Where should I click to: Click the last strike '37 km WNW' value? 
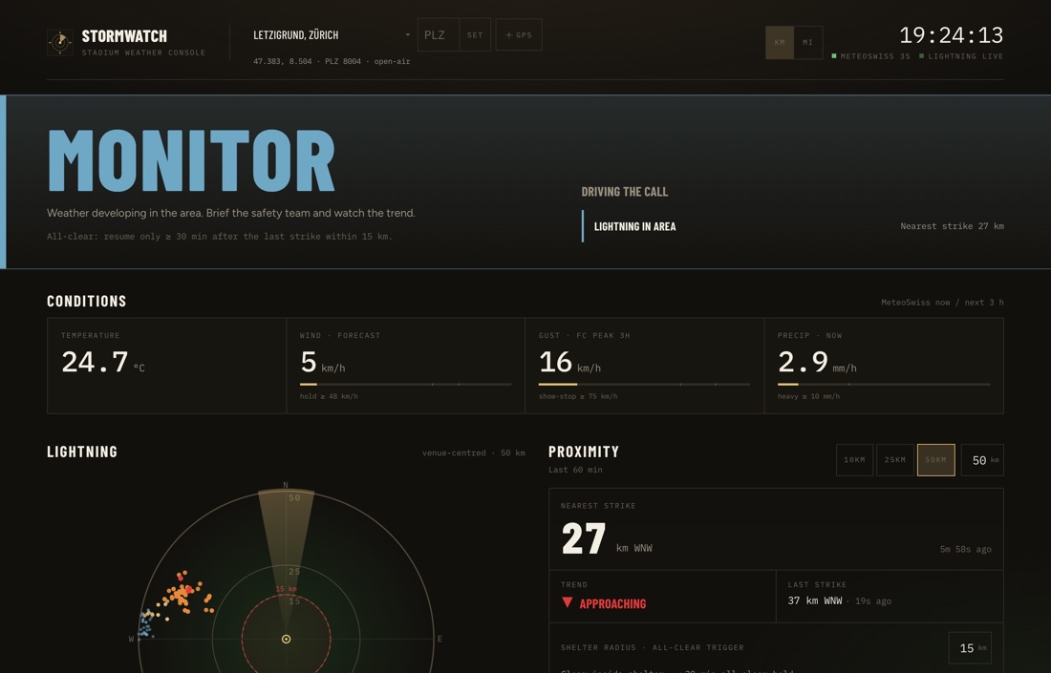coord(814,600)
